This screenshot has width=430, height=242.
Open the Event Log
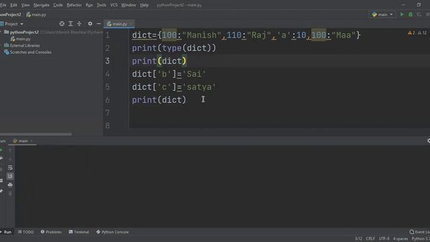point(419,232)
